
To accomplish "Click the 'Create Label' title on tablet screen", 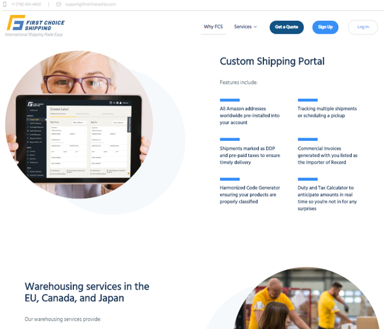I will pyautogui.click(x=60, y=109).
